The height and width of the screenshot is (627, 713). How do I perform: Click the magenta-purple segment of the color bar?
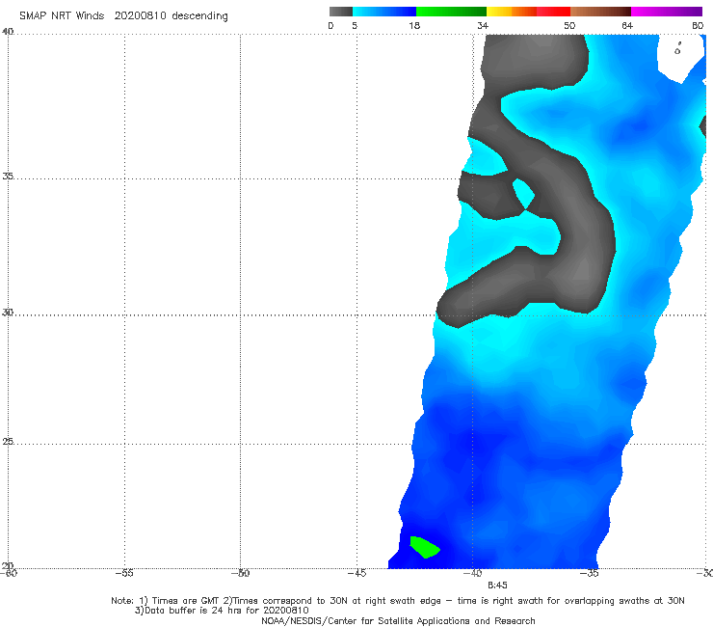click(667, 12)
